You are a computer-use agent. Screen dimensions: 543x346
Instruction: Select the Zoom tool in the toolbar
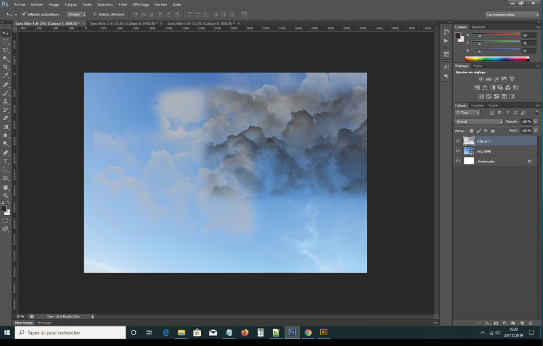pyautogui.click(x=5, y=196)
